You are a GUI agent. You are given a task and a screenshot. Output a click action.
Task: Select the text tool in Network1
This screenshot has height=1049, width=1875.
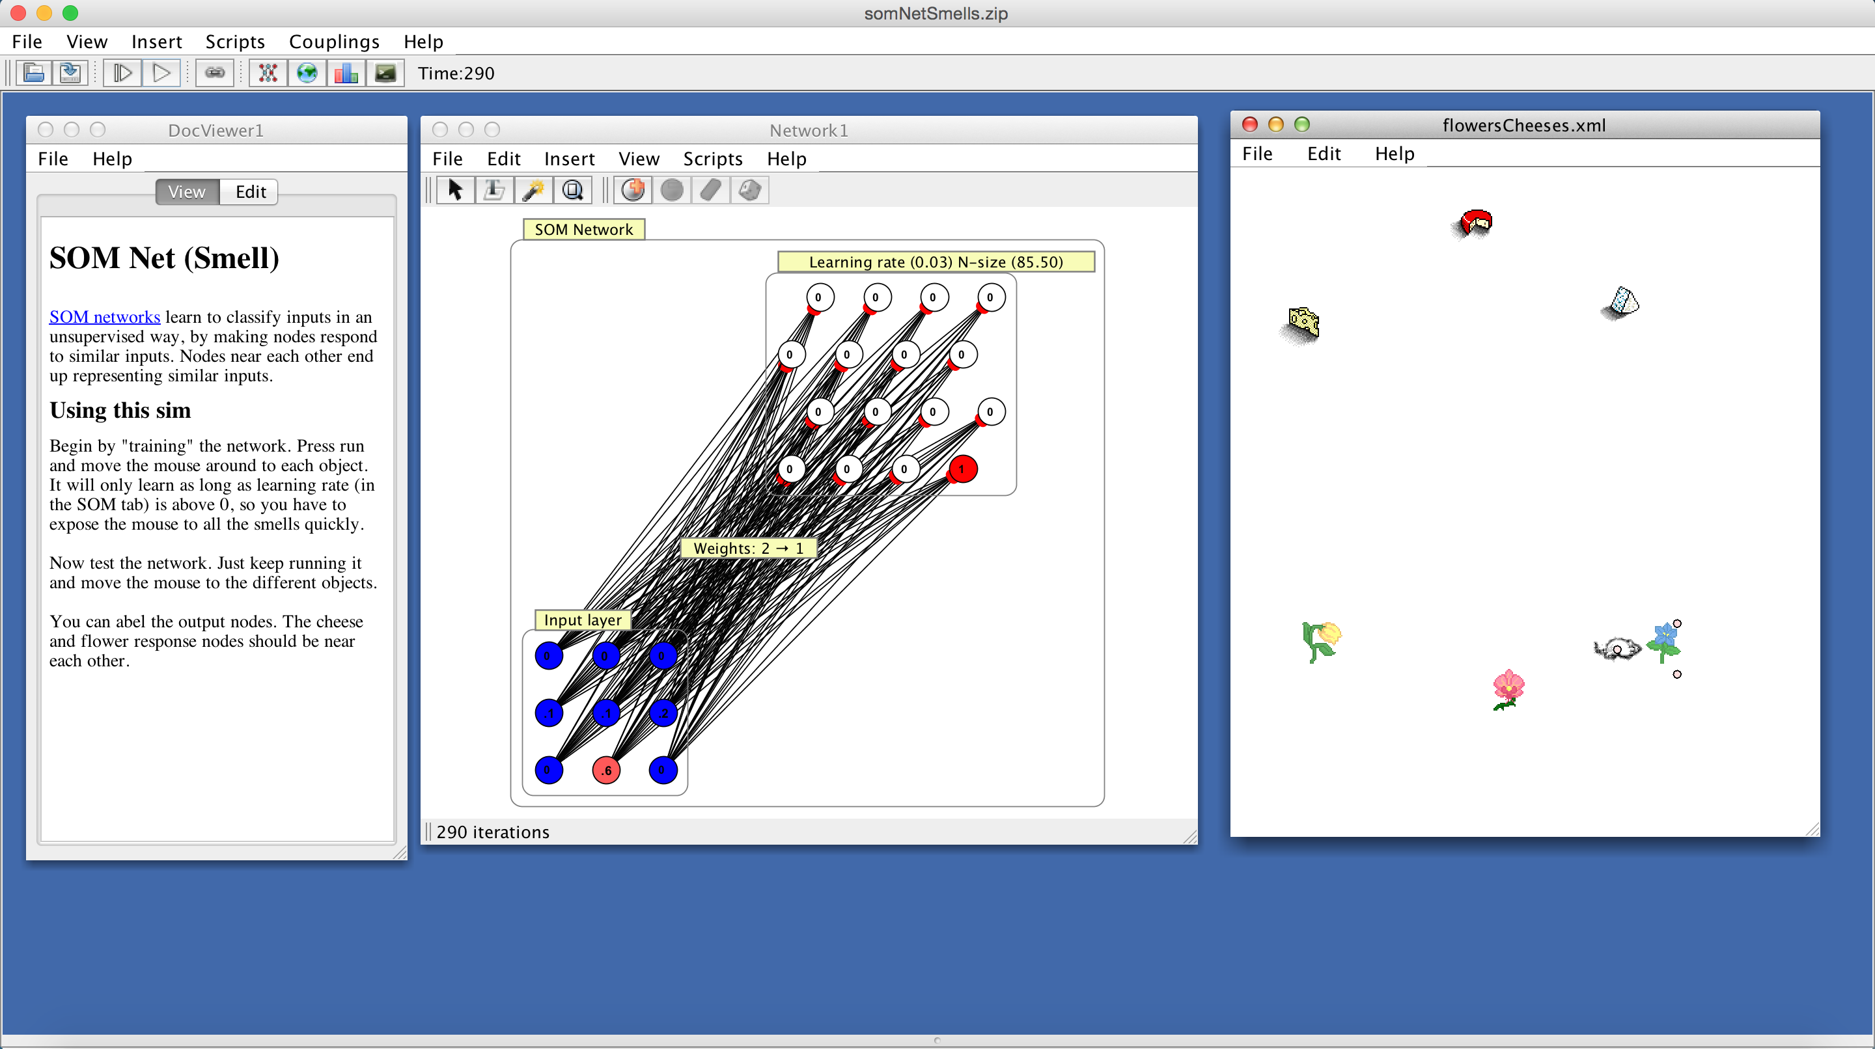[494, 190]
